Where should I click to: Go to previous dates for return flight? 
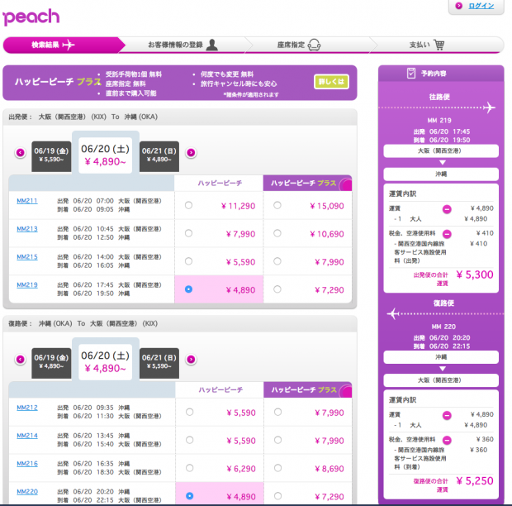tap(21, 359)
